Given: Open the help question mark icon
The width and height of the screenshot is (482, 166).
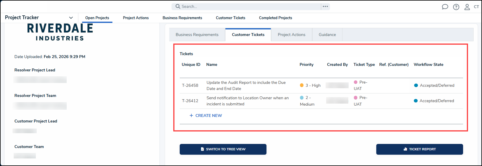Looking at the screenshot, I should tap(456, 7).
